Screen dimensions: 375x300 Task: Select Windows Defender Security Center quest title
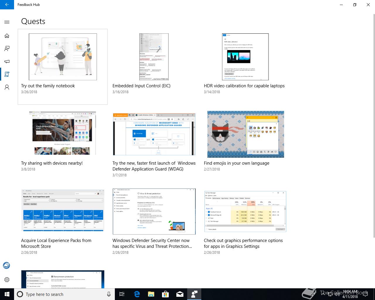152,243
